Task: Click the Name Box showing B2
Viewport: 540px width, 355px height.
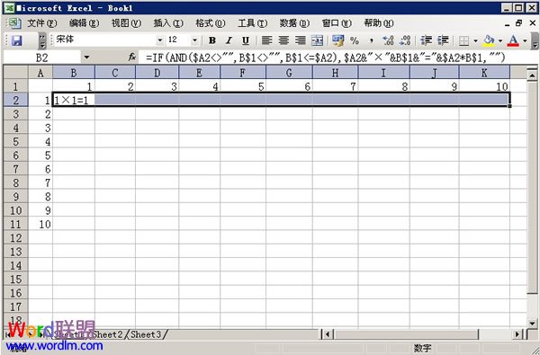Action: click(x=42, y=58)
